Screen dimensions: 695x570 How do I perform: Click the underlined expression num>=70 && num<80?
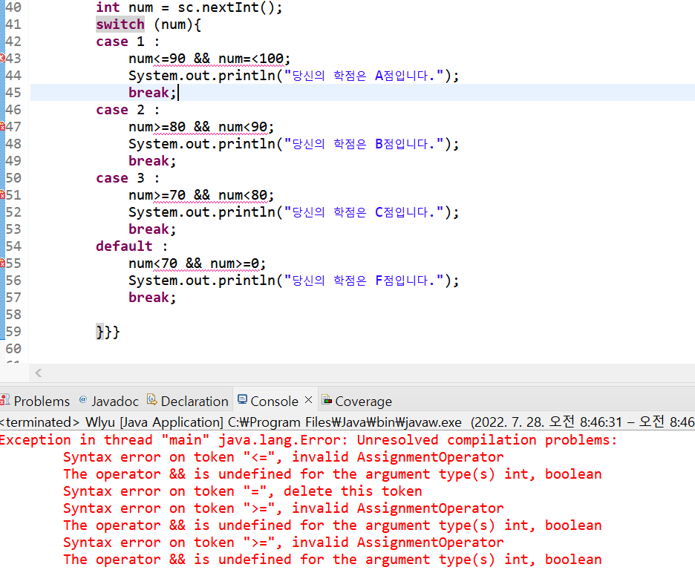(201, 195)
